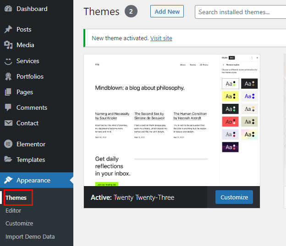
Task: Open the Editor submenu item
Action: (x=13, y=210)
